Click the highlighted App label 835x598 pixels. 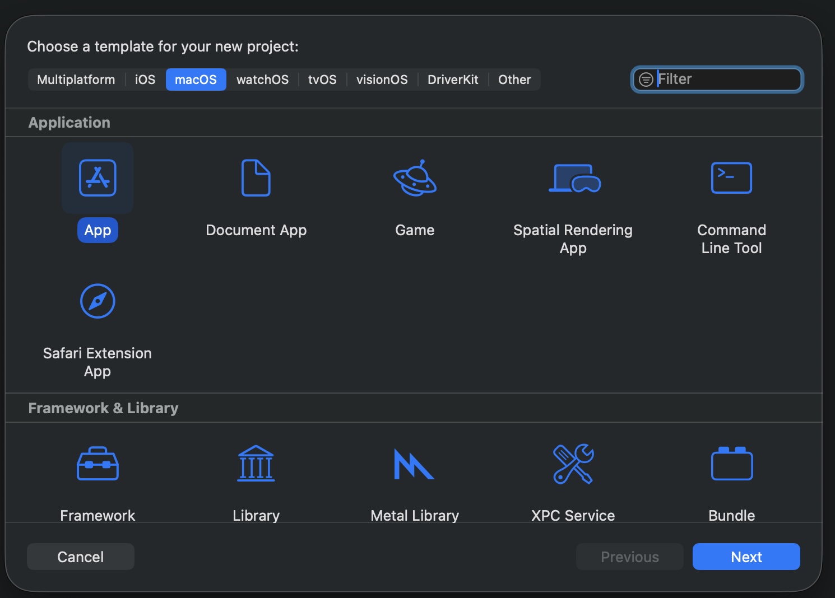pyautogui.click(x=98, y=230)
